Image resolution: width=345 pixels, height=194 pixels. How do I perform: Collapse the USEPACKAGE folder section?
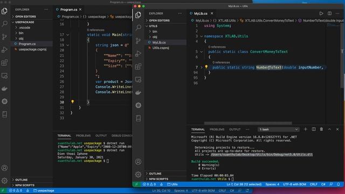click(x=32, y=22)
